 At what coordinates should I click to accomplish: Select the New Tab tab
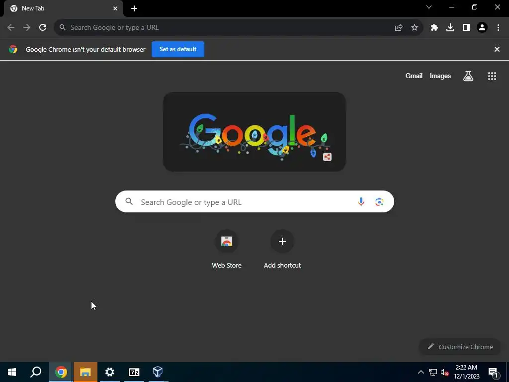coord(64,8)
